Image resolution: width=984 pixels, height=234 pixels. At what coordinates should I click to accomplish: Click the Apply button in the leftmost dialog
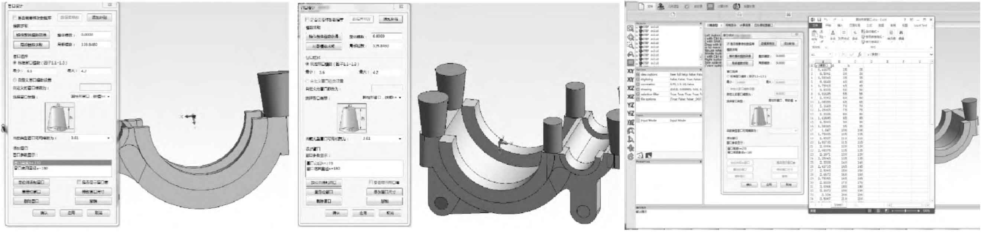pos(71,212)
